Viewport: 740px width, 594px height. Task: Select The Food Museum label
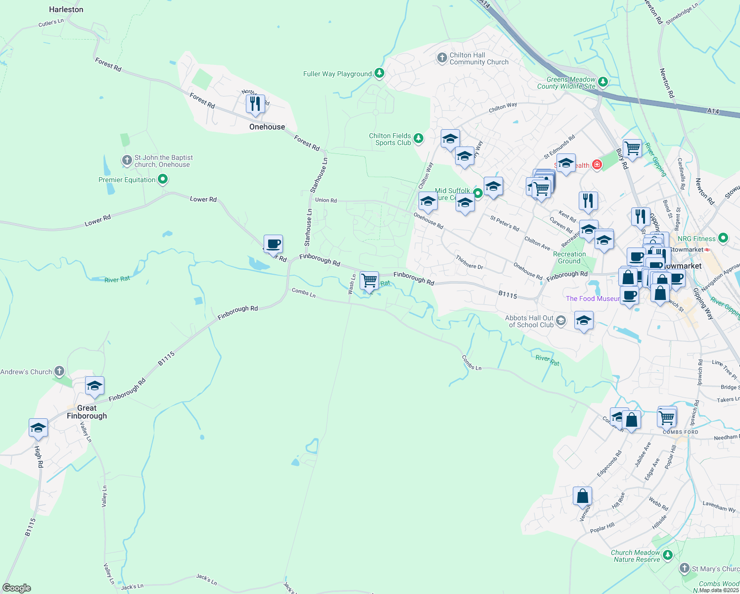pyautogui.click(x=593, y=298)
